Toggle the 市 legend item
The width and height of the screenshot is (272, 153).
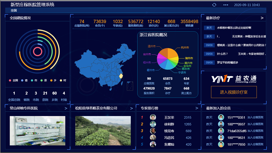[x=34, y=80]
